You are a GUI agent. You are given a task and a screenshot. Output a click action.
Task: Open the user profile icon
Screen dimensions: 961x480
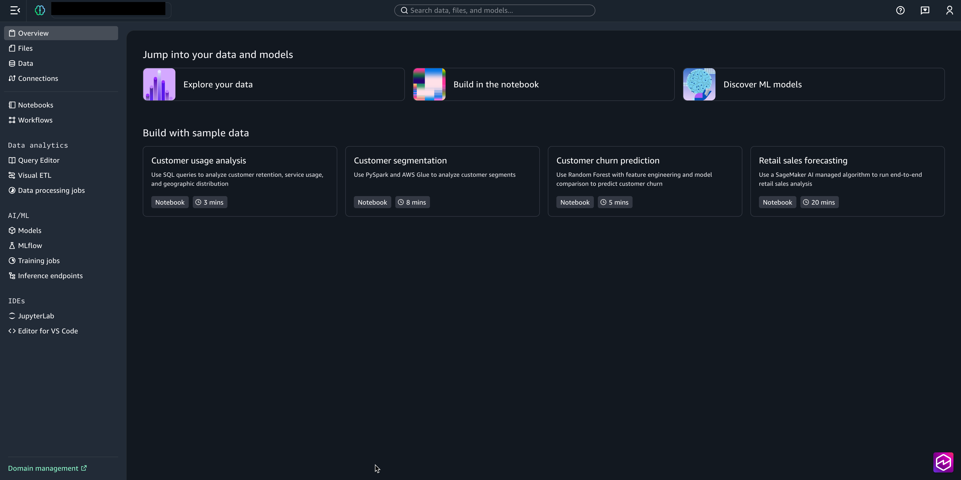[949, 11]
